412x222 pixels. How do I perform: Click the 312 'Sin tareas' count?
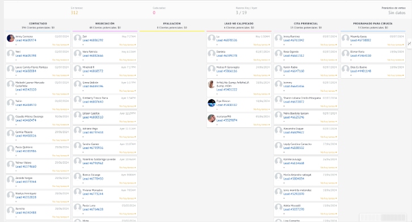(x=74, y=12)
